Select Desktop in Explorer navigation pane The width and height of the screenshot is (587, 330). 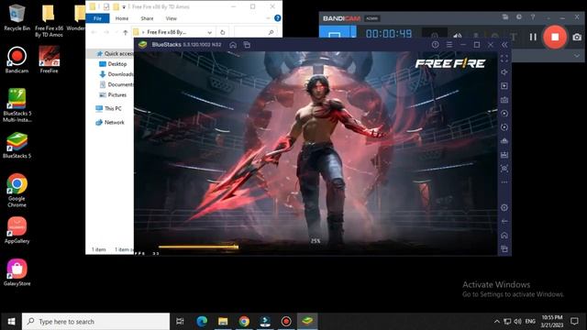116,64
